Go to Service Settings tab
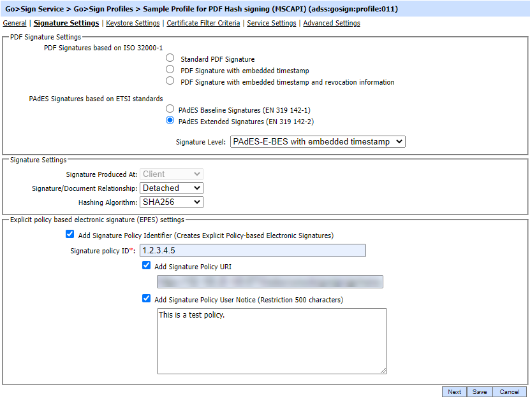The width and height of the screenshot is (530, 401). pyautogui.click(x=272, y=23)
